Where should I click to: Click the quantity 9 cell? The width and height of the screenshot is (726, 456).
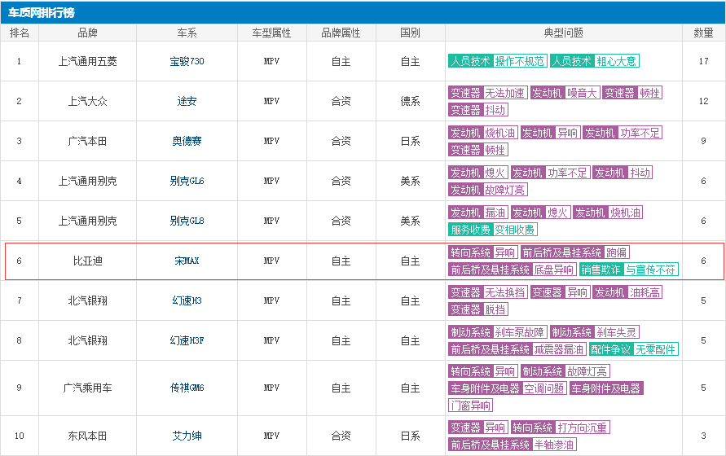click(703, 141)
